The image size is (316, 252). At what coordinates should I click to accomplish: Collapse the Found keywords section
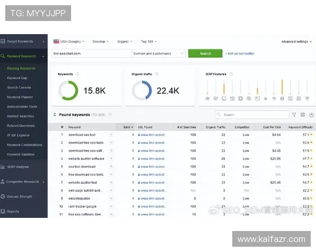(x=54, y=114)
